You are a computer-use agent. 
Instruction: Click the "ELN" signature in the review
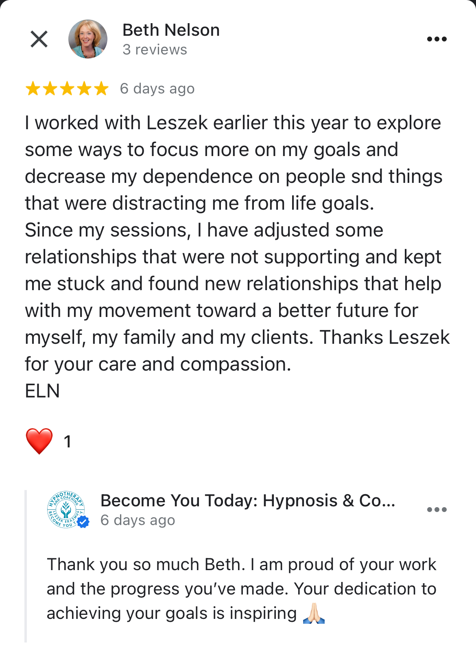click(42, 391)
